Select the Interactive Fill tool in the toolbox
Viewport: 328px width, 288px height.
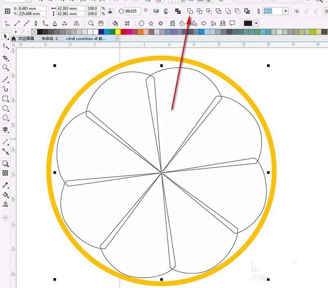(x=5, y=195)
